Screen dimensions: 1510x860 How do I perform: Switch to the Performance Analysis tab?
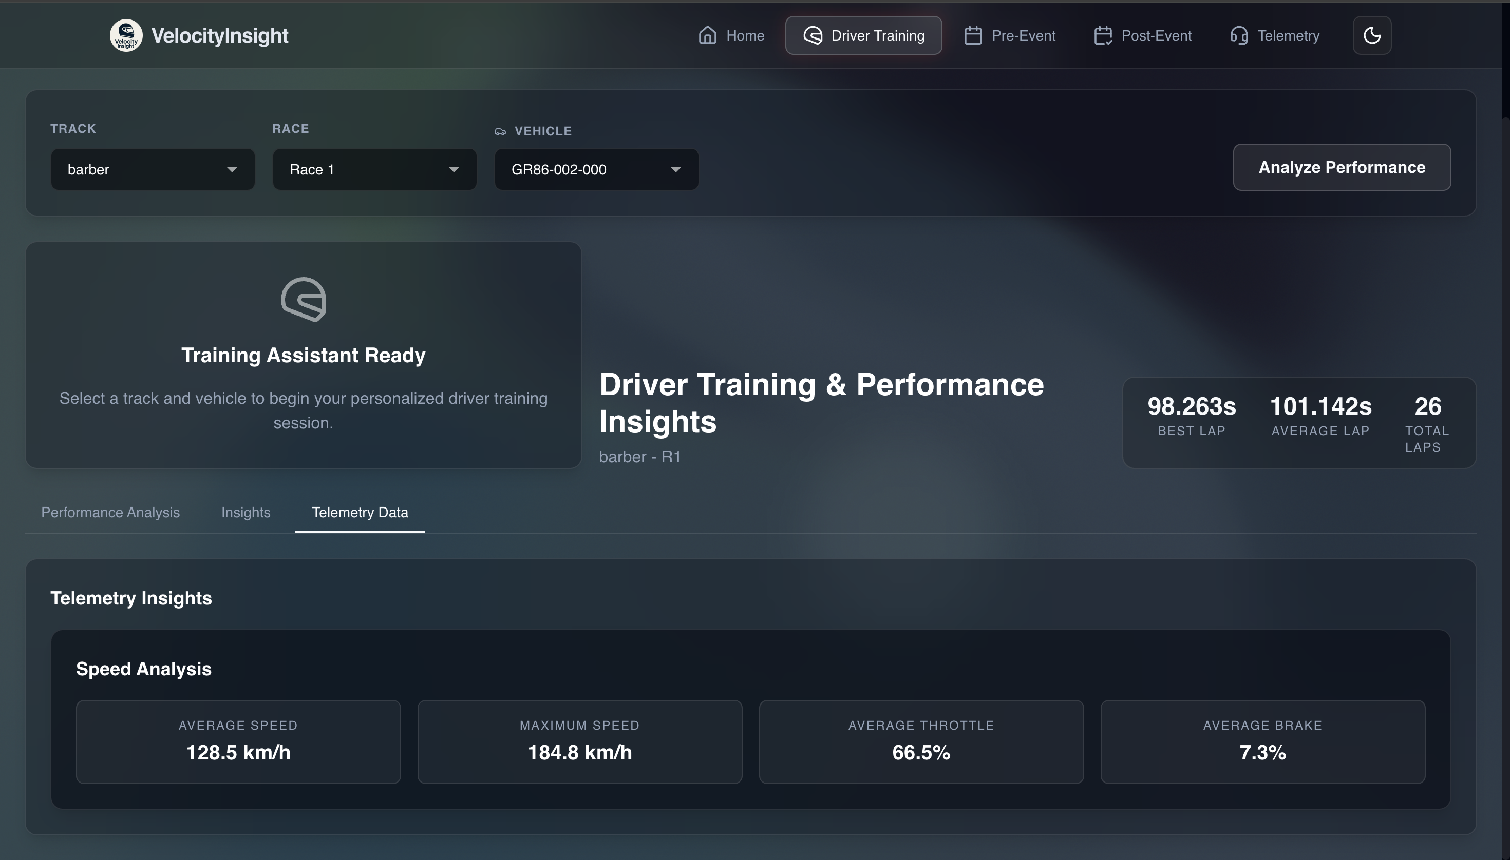click(110, 512)
